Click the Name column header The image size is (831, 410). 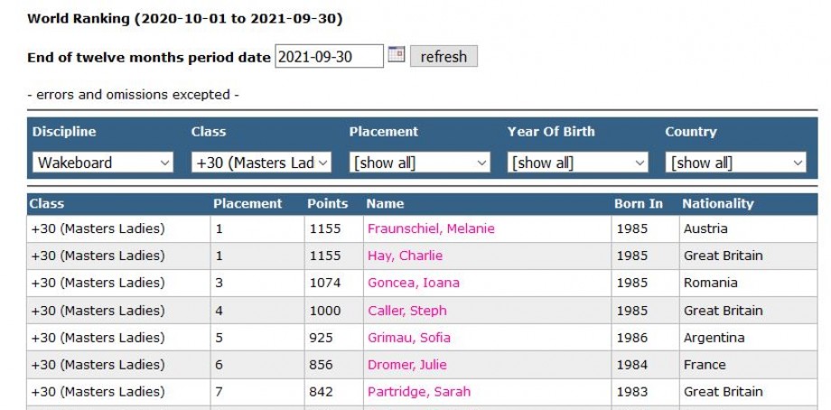point(385,203)
